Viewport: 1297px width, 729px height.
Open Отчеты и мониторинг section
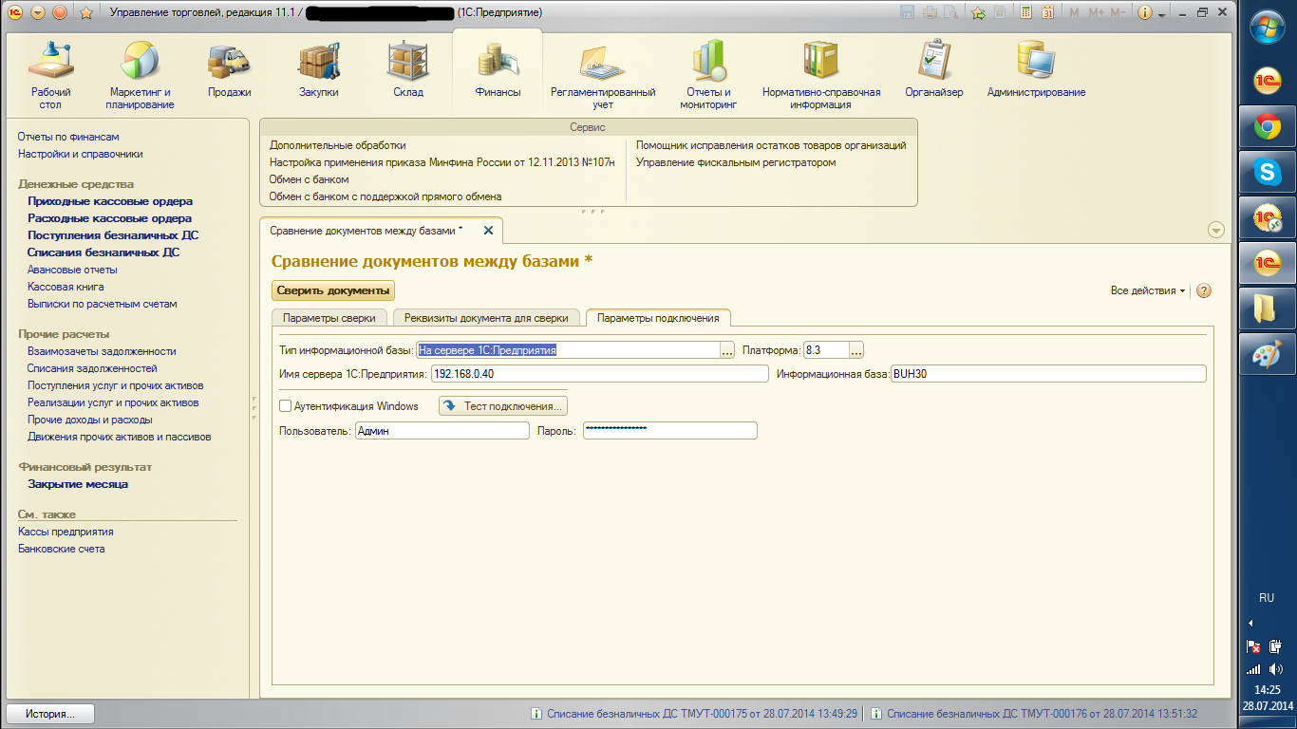pyautogui.click(x=708, y=75)
